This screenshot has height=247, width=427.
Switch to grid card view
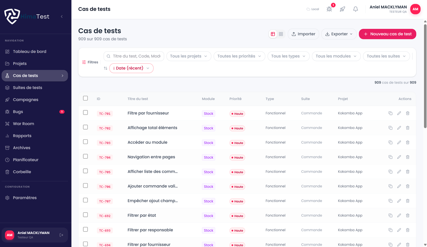281,34
